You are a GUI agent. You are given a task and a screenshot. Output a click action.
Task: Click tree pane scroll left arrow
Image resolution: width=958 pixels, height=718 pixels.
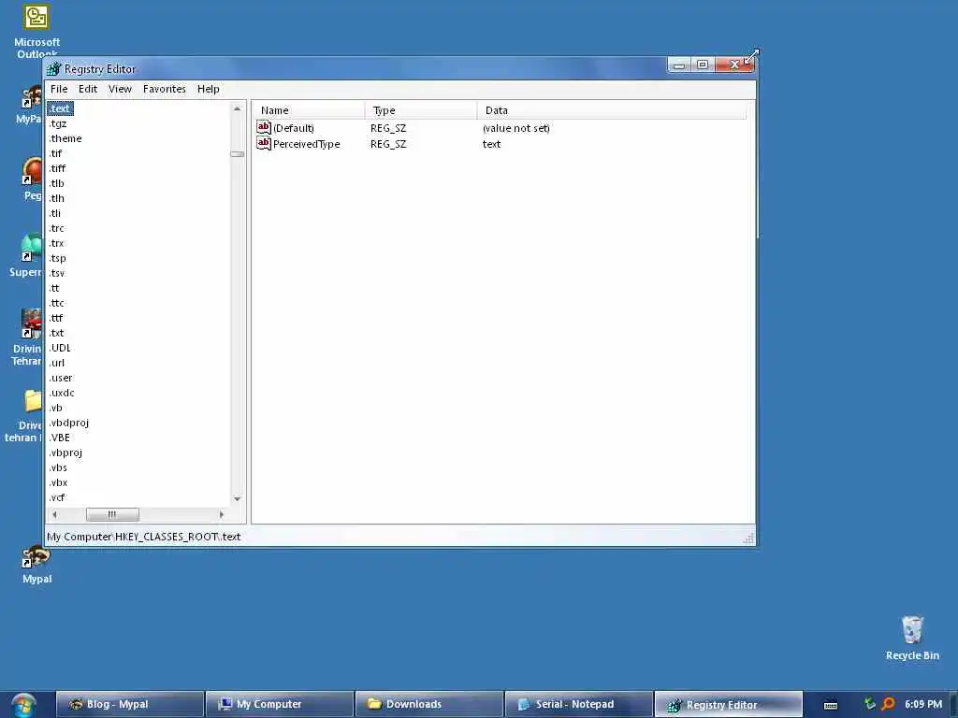coord(55,515)
